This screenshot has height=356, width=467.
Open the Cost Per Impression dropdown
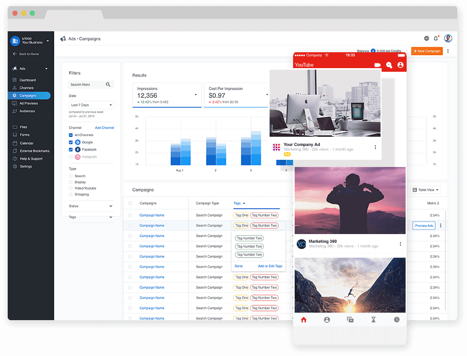point(267,95)
